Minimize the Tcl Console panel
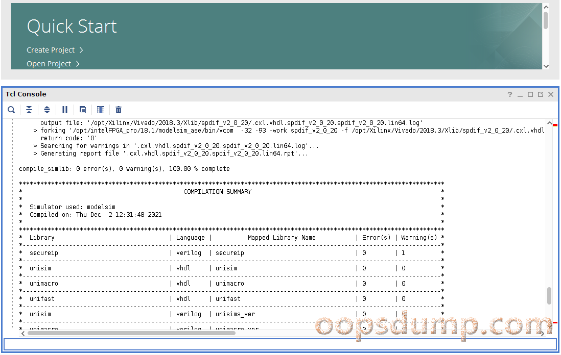 (520, 94)
